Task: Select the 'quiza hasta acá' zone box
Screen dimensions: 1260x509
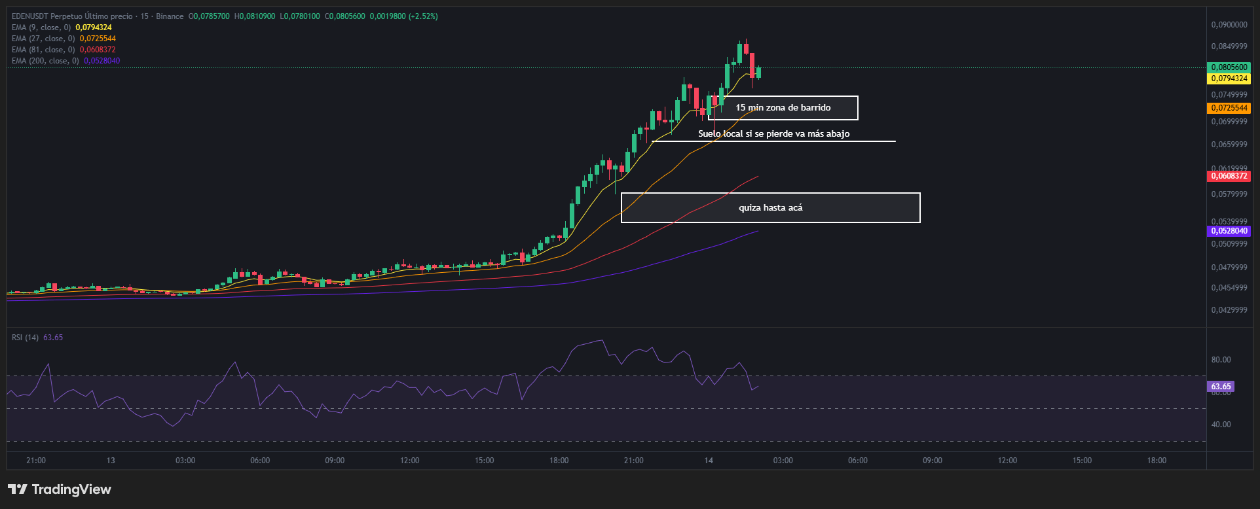Action: click(771, 207)
